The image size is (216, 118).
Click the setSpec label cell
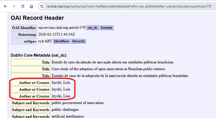coord(24,41)
